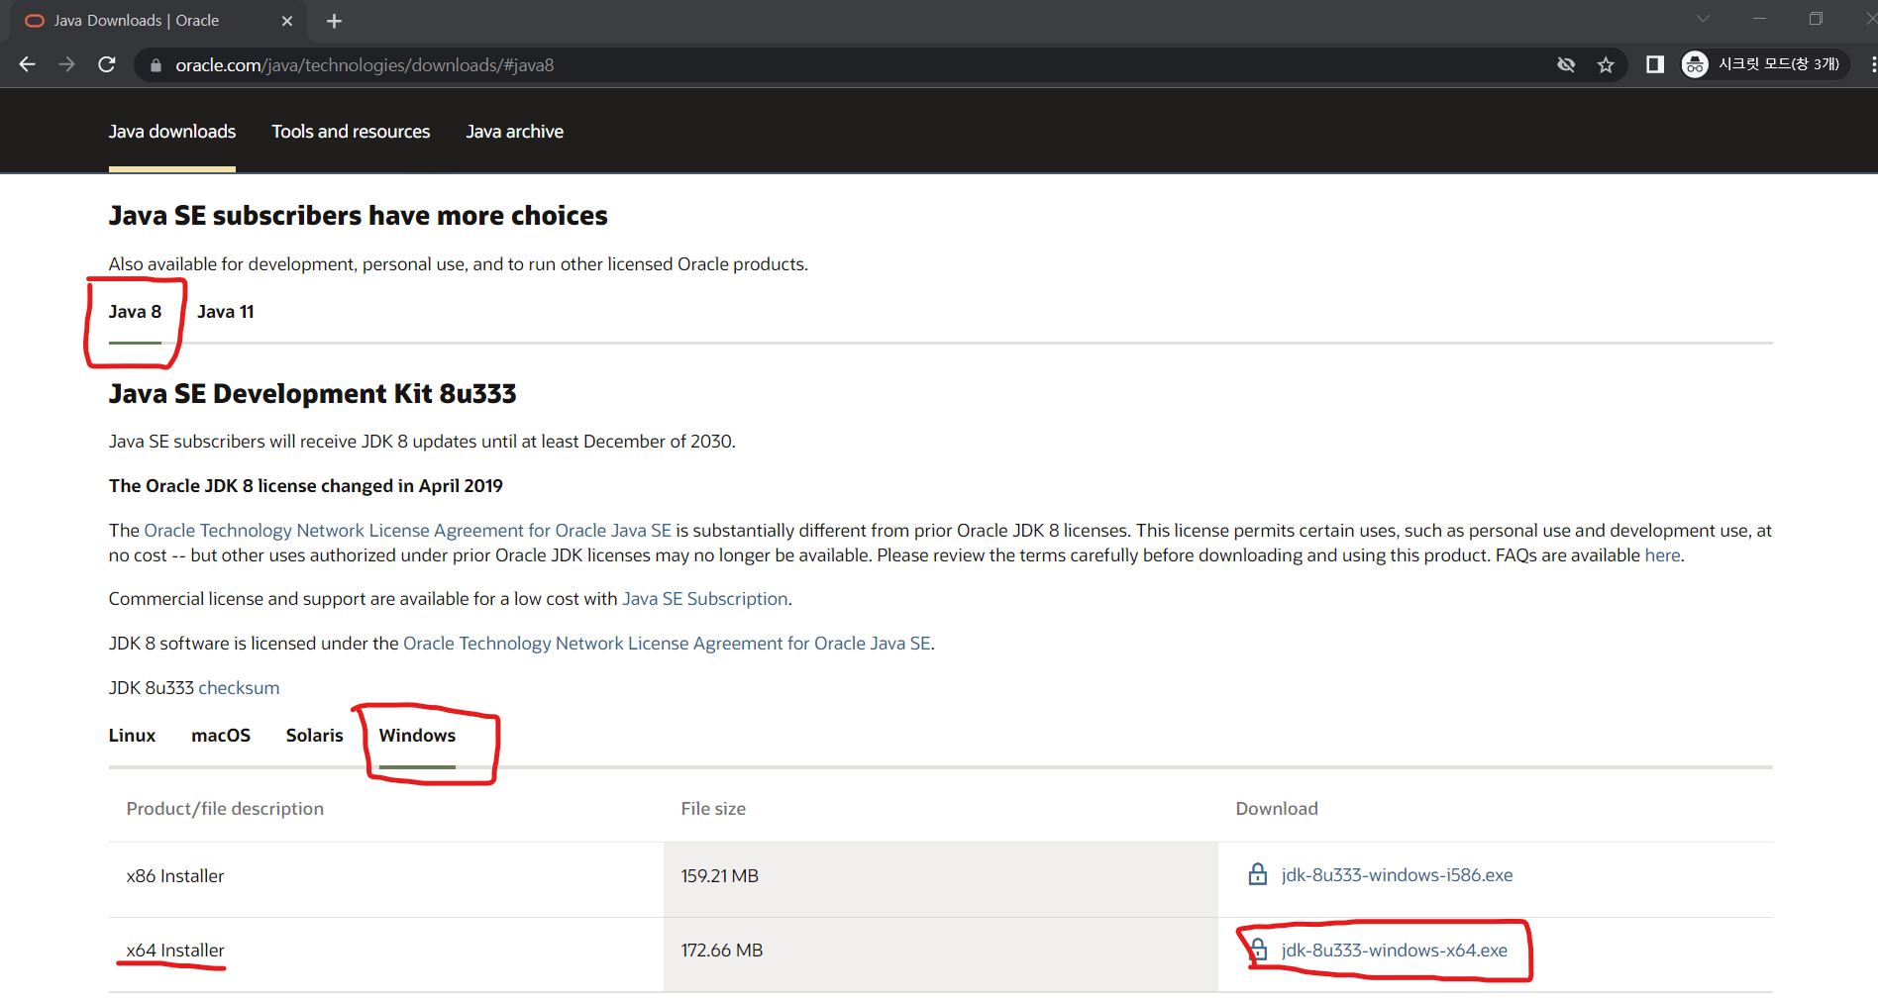Click the browser back arrow
The image size is (1878, 1002).
(28, 64)
